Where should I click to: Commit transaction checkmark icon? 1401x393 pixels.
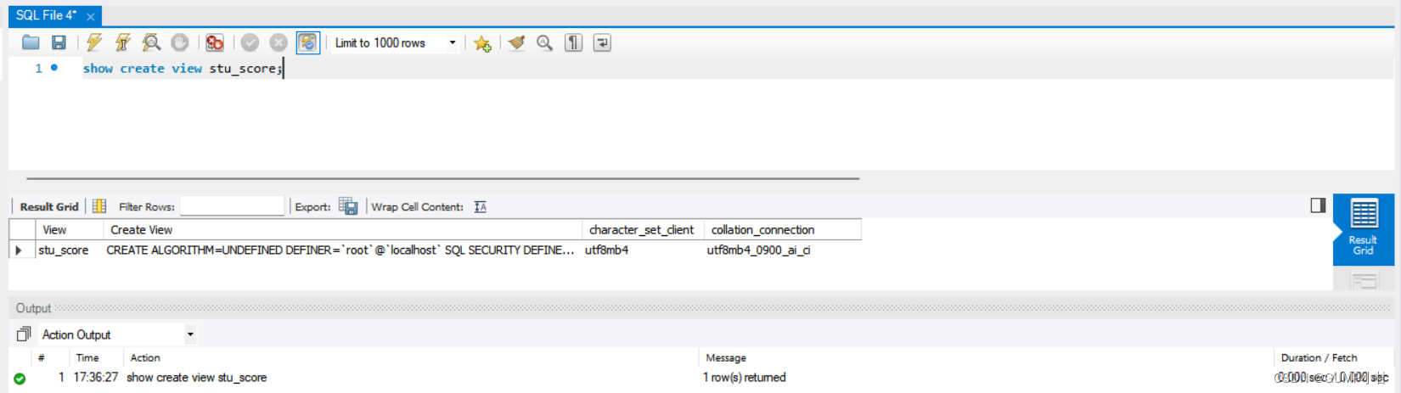tap(250, 42)
